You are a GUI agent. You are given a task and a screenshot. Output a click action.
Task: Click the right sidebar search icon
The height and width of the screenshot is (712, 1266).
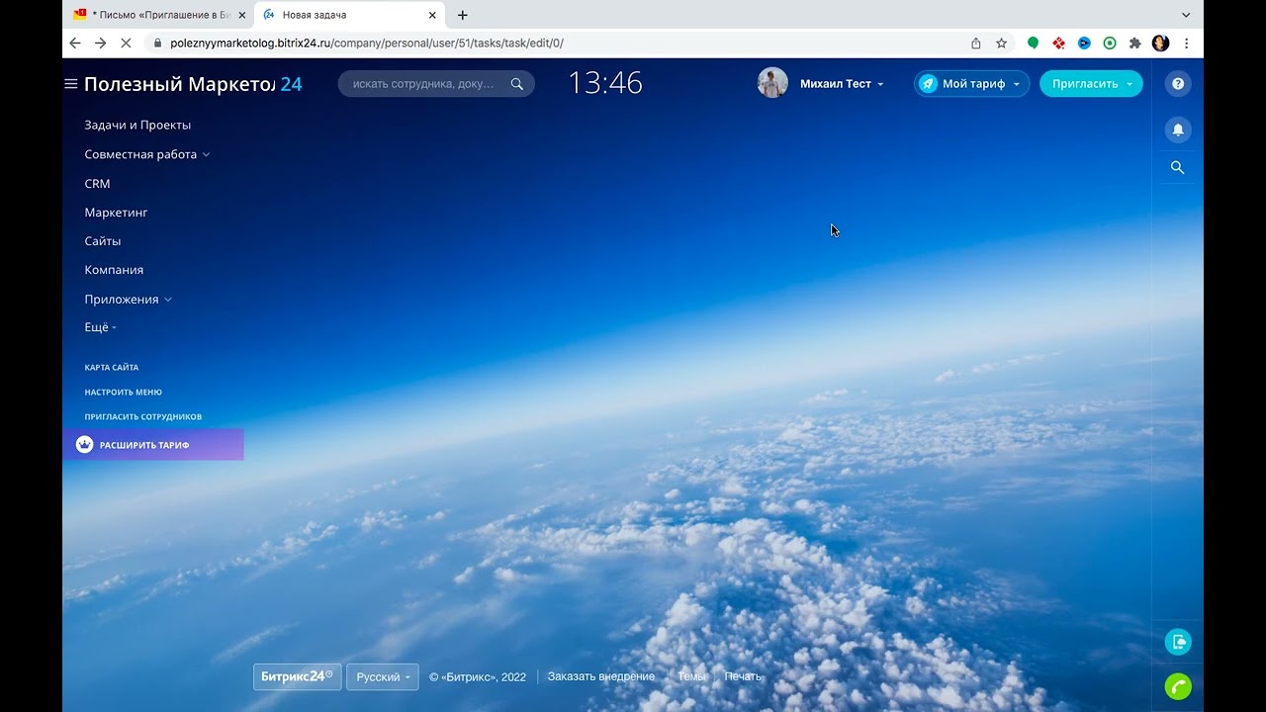1177,168
